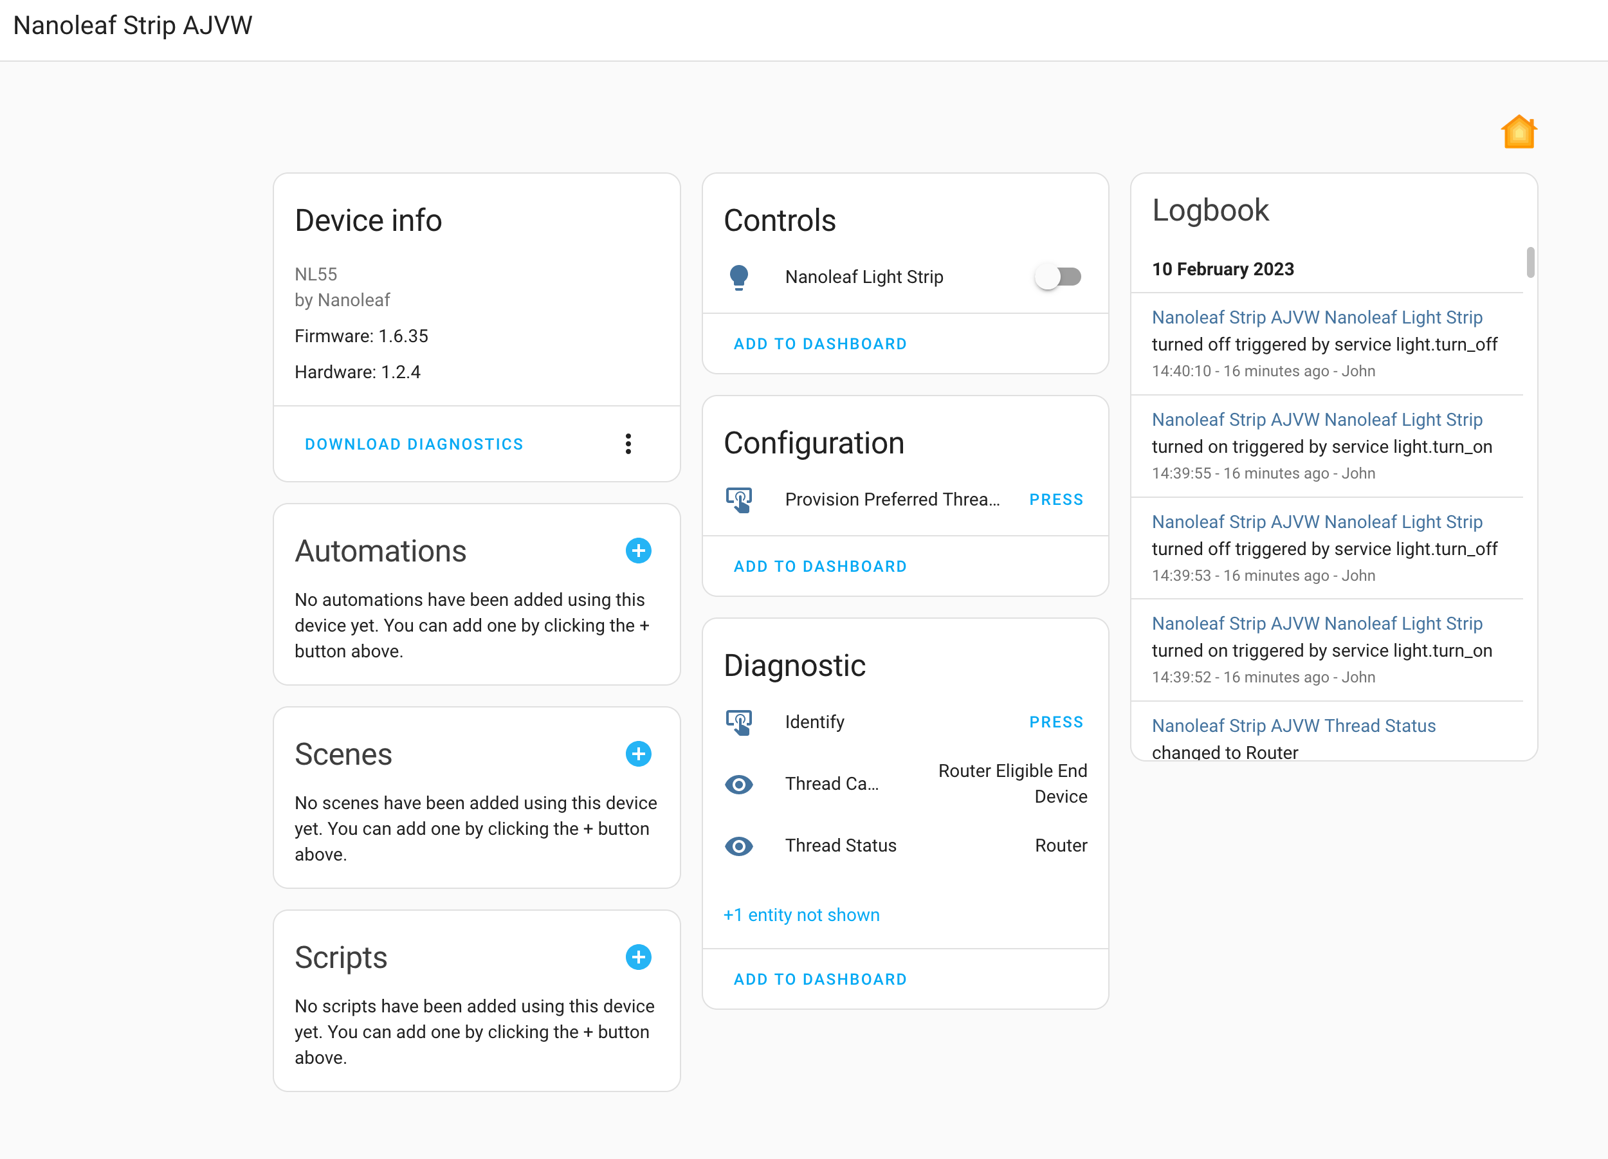The height and width of the screenshot is (1159, 1608).
Task: Add a new script with plus icon
Action: click(x=638, y=957)
